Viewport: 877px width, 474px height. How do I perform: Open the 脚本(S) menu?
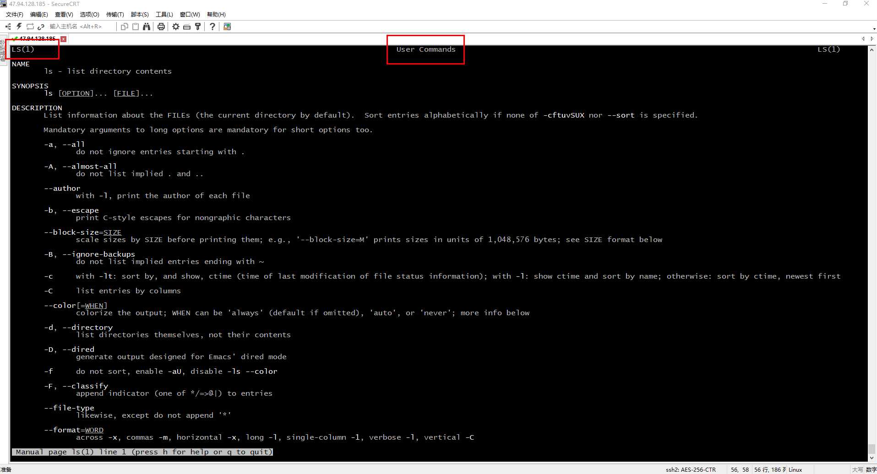click(x=140, y=15)
